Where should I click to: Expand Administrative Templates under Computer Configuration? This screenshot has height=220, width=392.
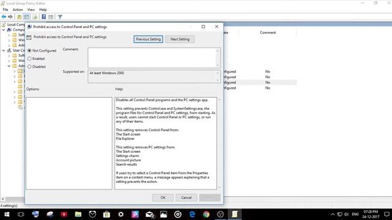(x=9, y=45)
